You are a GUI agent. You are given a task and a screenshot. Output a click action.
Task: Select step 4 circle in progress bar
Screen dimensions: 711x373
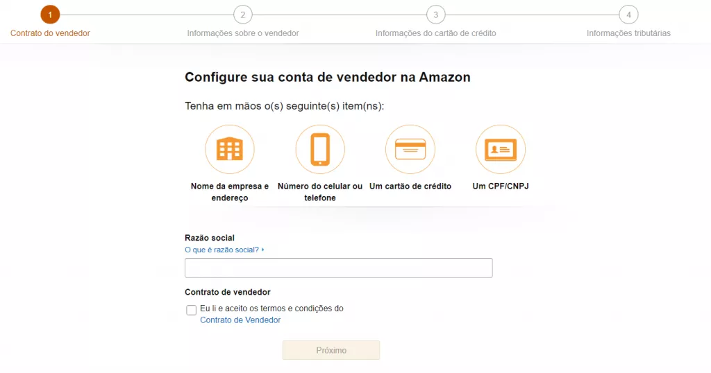[628, 15]
